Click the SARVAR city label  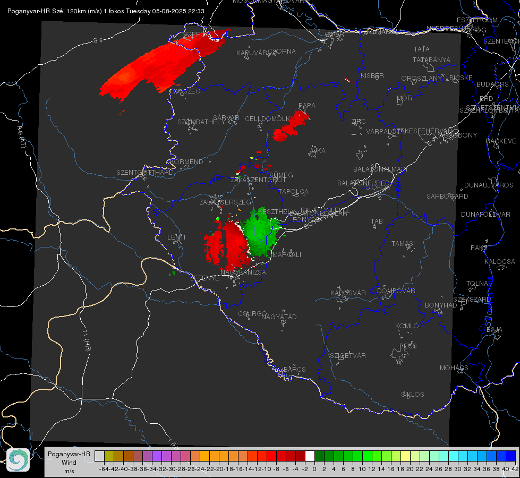226,117
